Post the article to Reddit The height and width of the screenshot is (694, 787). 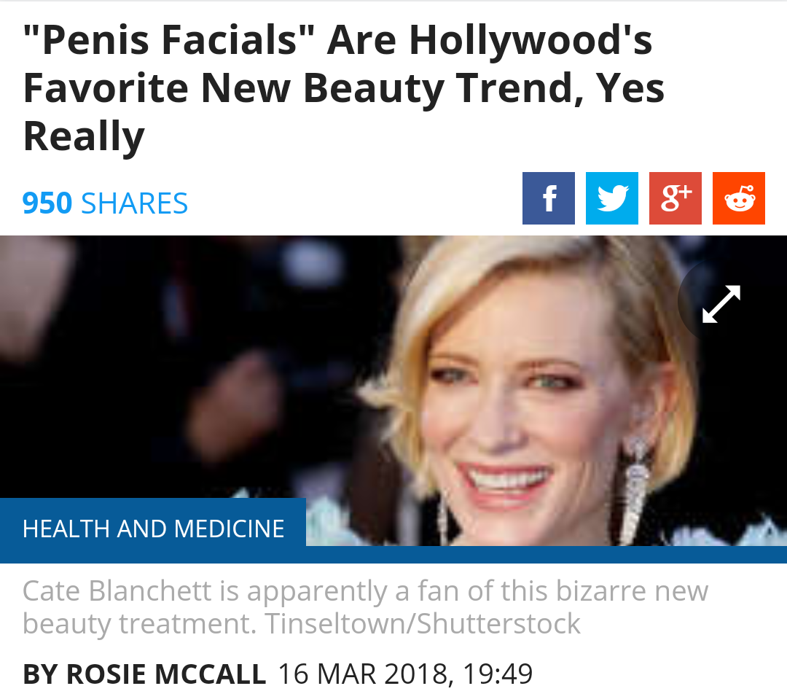[738, 198]
